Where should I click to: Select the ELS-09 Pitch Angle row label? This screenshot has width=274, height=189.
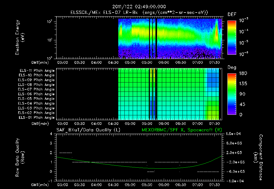click(x=36, y=80)
